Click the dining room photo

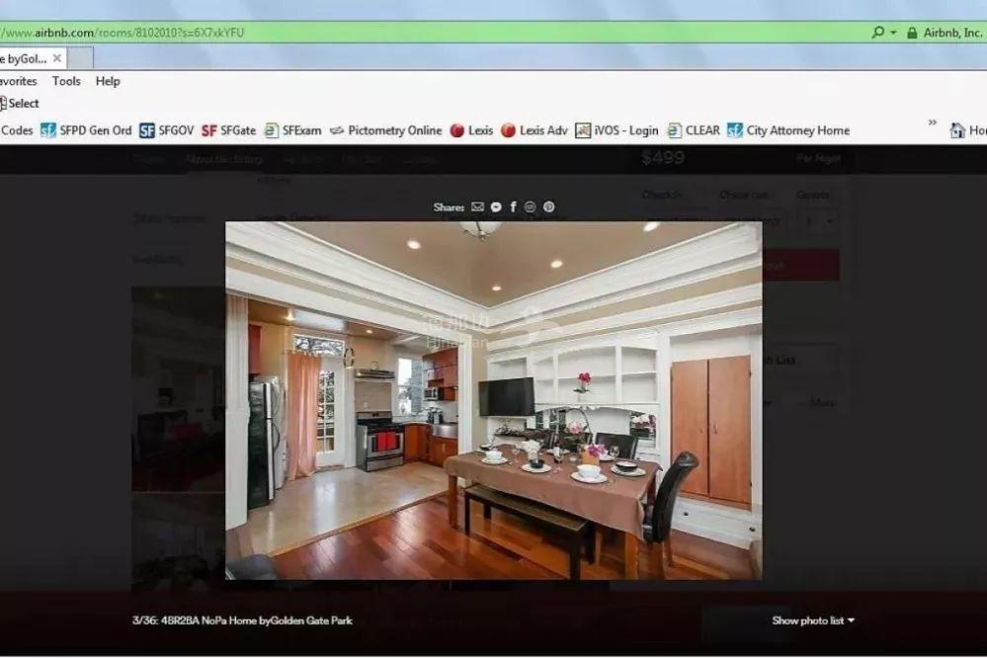493,400
